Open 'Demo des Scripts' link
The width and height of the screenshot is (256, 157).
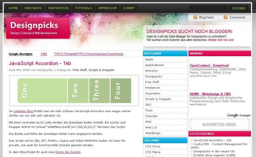pyautogui.click(x=68, y=152)
